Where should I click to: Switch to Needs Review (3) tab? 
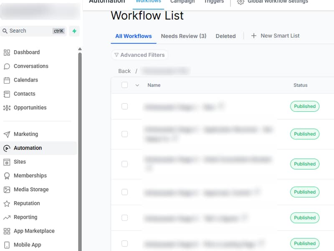pos(184,36)
